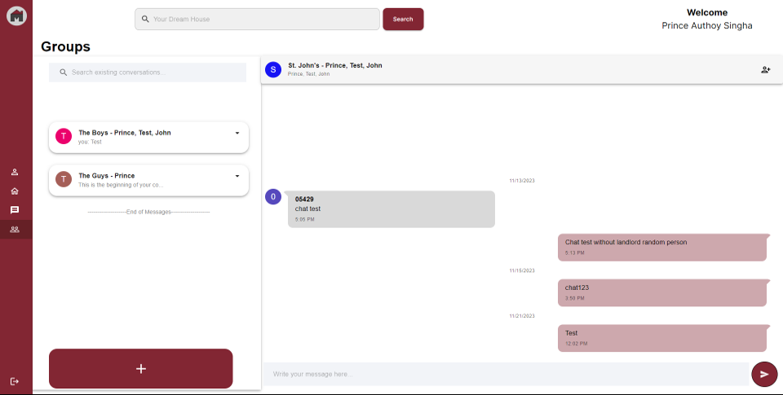Click the house logo icon

[x=16, y=16]
